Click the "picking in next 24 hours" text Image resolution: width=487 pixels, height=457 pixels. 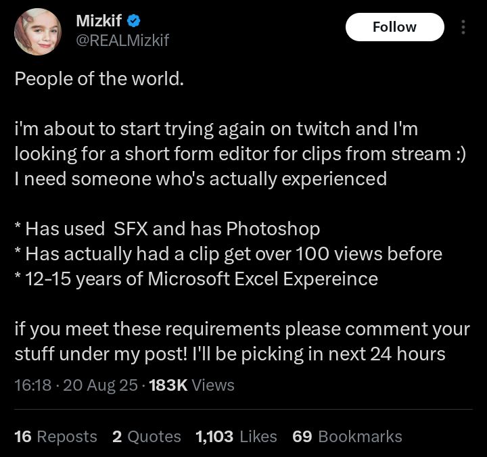click(x=230, y=354)
